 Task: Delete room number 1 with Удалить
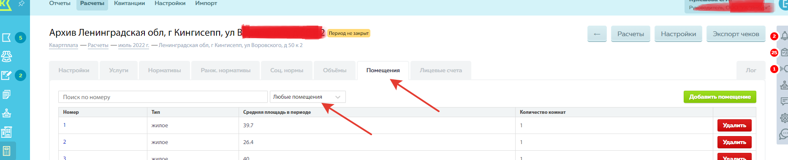click(x=734, y=126)
